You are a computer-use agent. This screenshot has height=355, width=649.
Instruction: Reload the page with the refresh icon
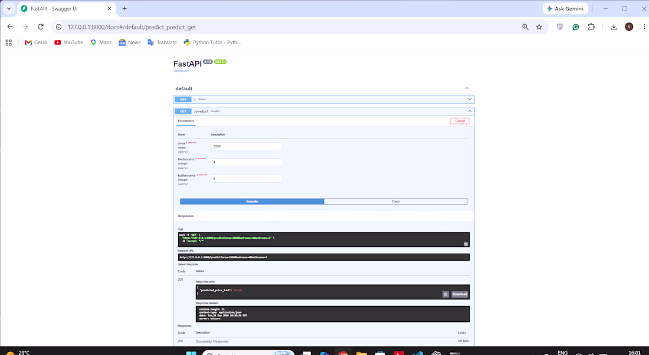41,27
